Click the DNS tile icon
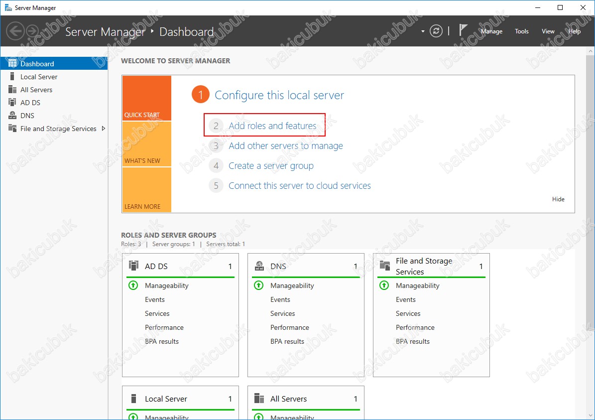The width and height of the screenshot is (595, 420). click(x=259, y=266)
